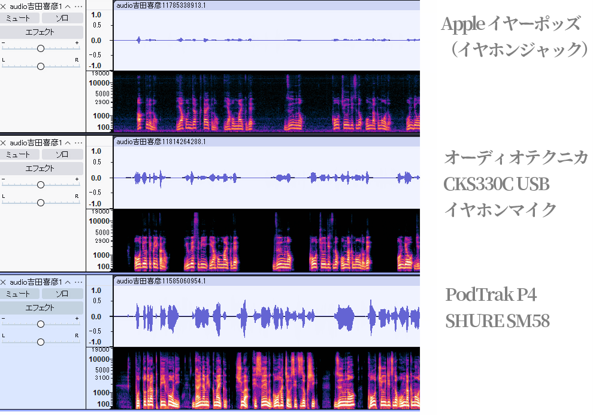The width and height of the screenshot is (593, 415).
Task: Click the gain plus sign on the middle track
Action: click(77, 179)
